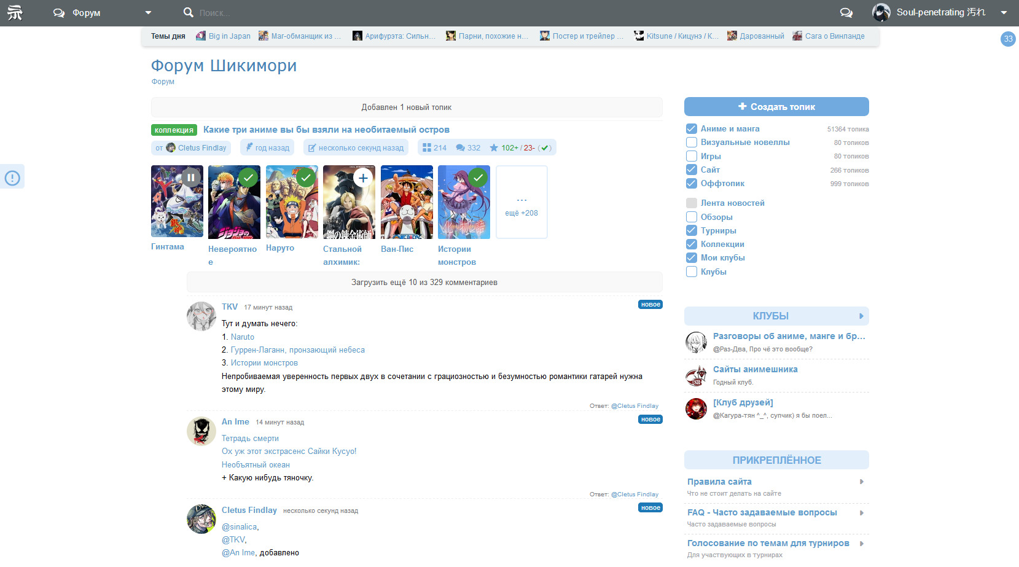This screenshot has height=567, width=1019.
Task: Expand the collection with ещё +208
Action: 521,202
